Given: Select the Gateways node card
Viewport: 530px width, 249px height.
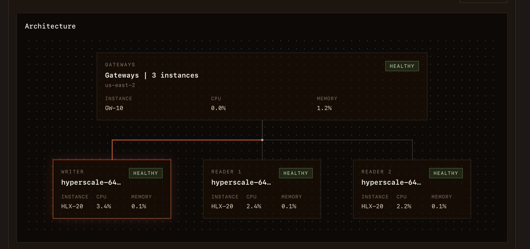Looking at the screenshot, I should click(x=262, y=86).
